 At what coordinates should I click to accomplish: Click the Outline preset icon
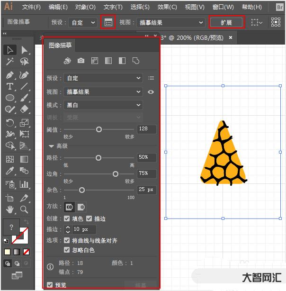point(136,61)
